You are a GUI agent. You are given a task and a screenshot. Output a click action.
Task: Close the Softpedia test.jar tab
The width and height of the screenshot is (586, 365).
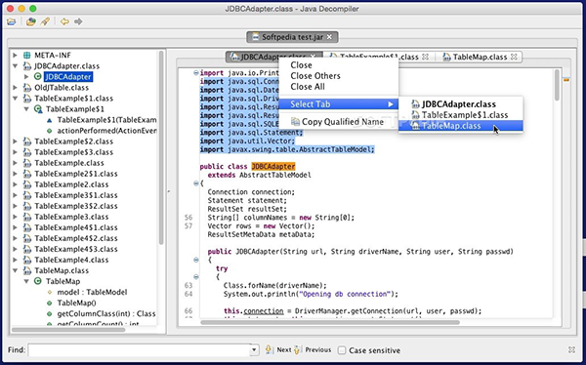coord(329,37)
